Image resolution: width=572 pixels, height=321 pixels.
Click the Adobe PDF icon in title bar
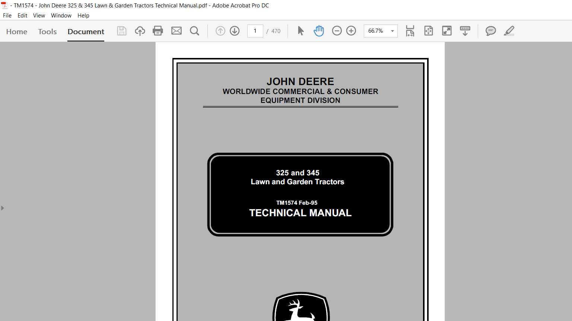tap(4, 5)
